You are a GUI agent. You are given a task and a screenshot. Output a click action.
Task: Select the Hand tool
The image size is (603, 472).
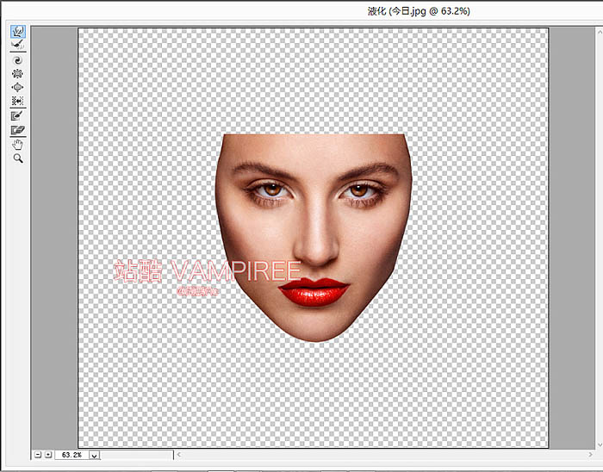click(18, 145)
